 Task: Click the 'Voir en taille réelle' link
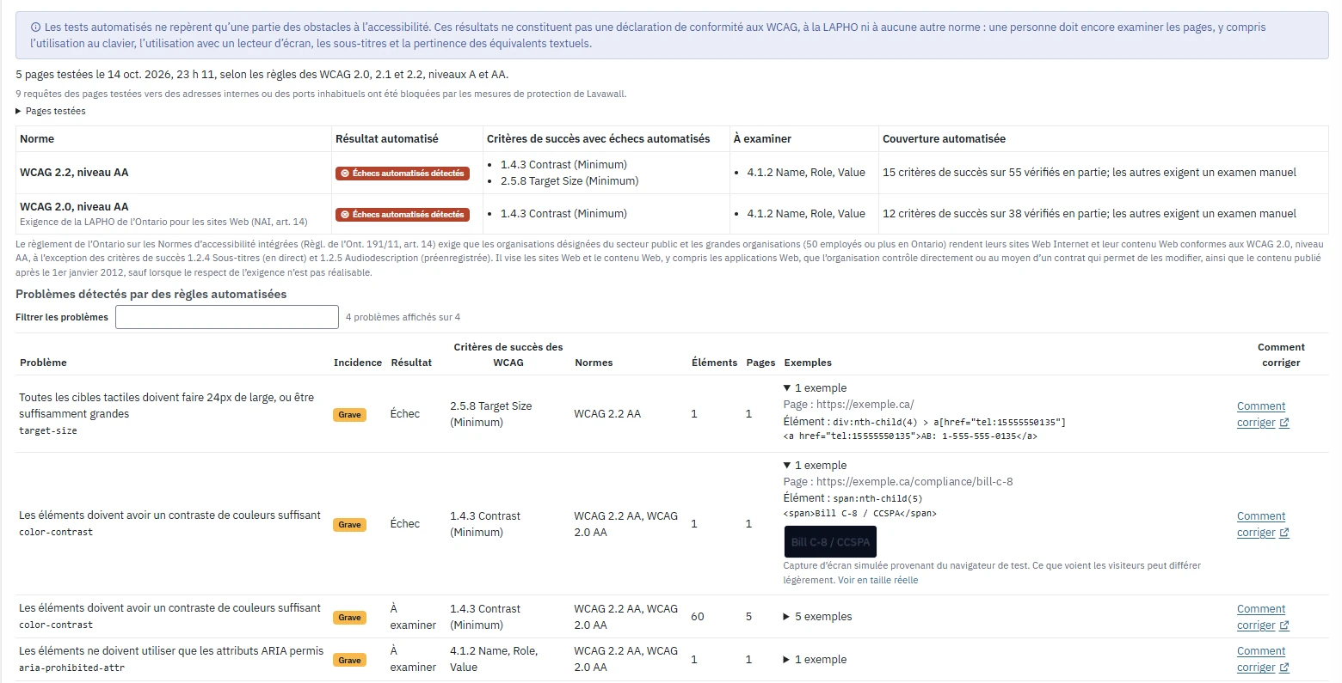pos(877,580)
